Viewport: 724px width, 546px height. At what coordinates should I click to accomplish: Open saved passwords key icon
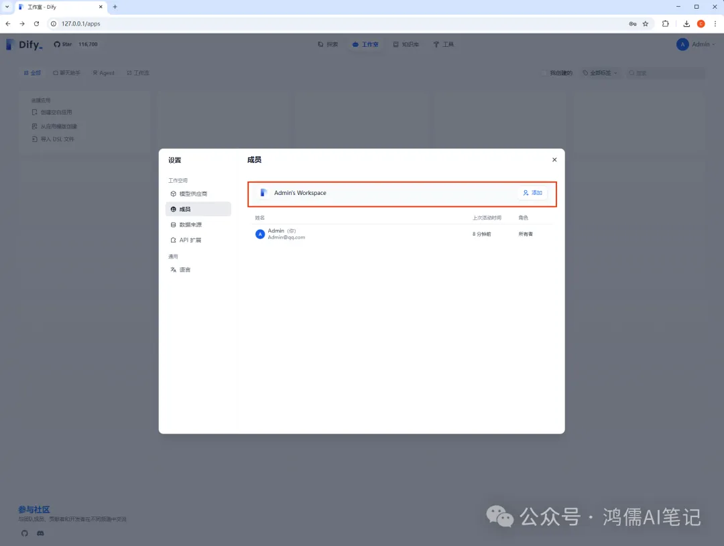633,23
